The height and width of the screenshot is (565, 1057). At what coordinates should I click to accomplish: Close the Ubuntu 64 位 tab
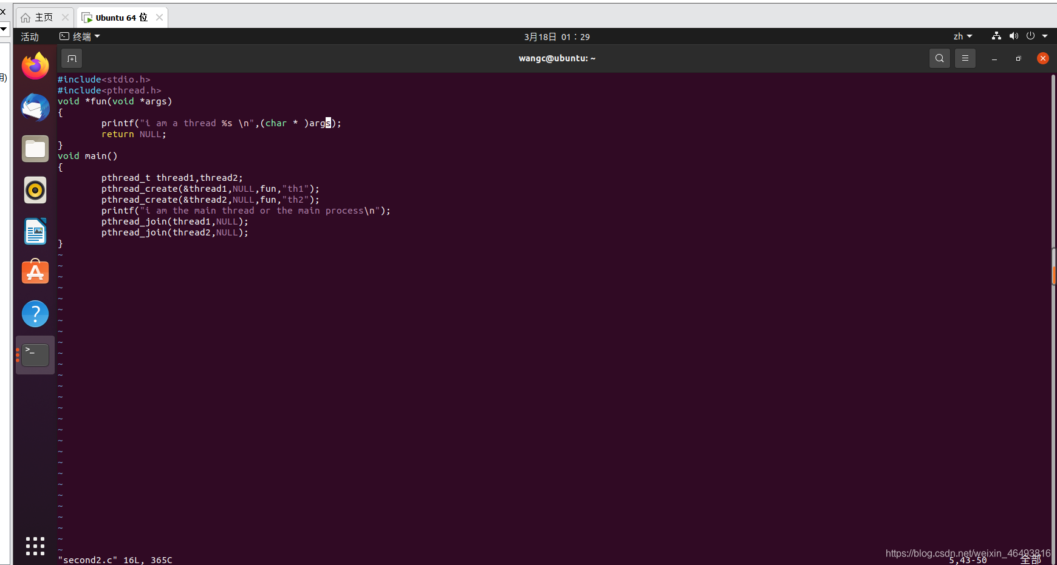click(x=159, y=18)
